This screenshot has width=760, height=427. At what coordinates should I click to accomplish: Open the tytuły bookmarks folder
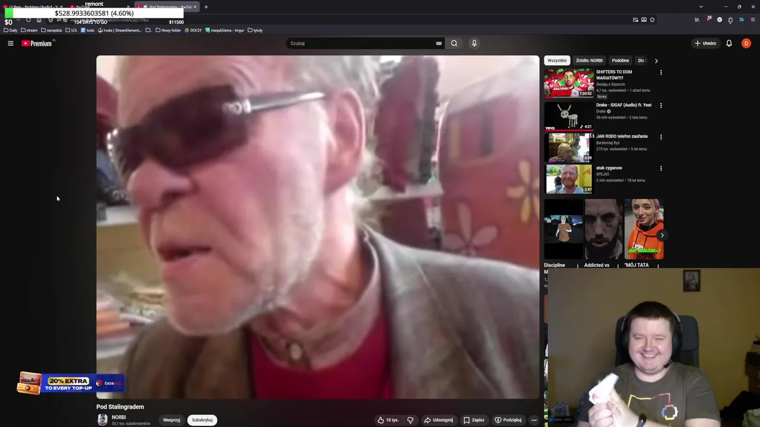point(255,30)
